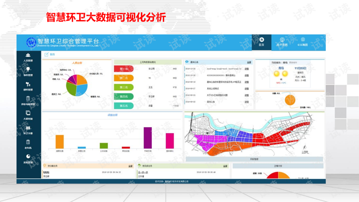Click the platform logo in header
Screen dimensions: 359x202
(31, 42)
